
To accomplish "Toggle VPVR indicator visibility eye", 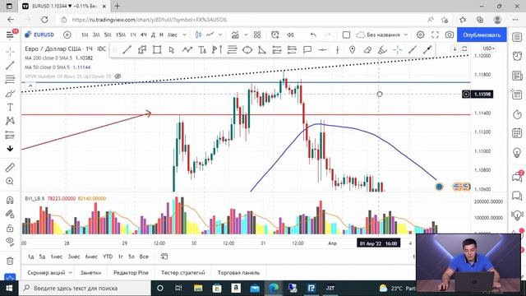I will pyautogui.click(x=118, y=76).
